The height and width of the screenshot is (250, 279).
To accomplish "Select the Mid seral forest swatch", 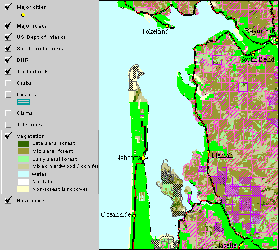I will (23, 151).
